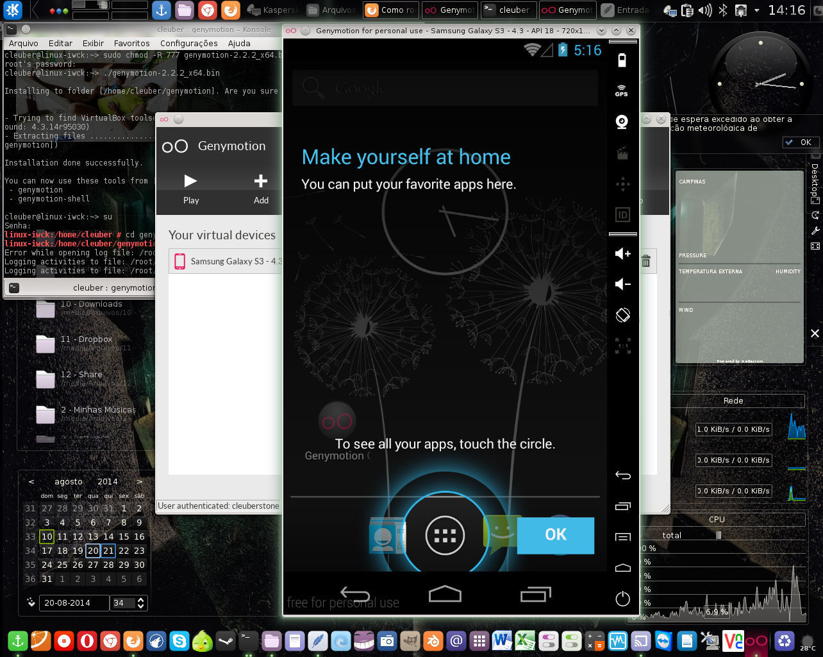The height and width of the screenshot is (657, 823).
Task: Open the Favoritos menu in Konsole
Action: pos(131,43)
